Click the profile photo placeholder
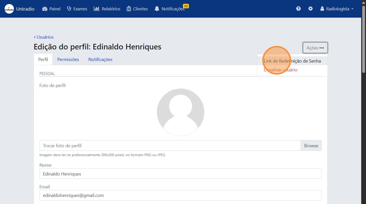 coord(180,112)
